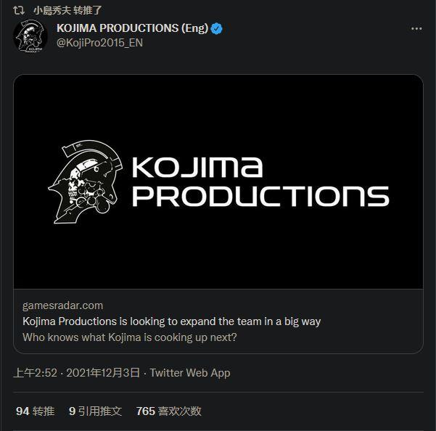Screen dimensions: 436x431
Task: Open the Twitter Web App source link
Action: click(189, 373)
